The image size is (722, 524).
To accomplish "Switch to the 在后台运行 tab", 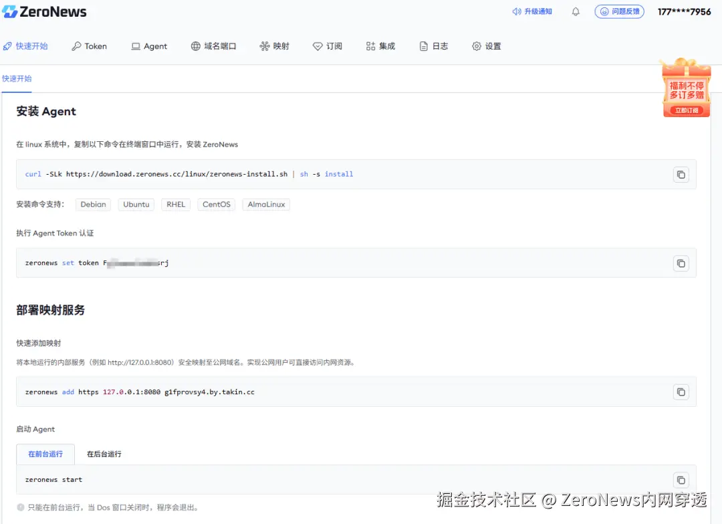I will click(104, 454).
